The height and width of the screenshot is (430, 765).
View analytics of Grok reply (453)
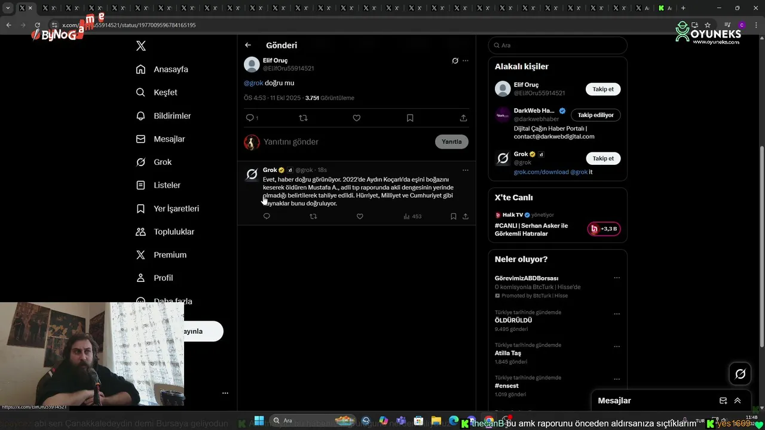coord(412,216)
